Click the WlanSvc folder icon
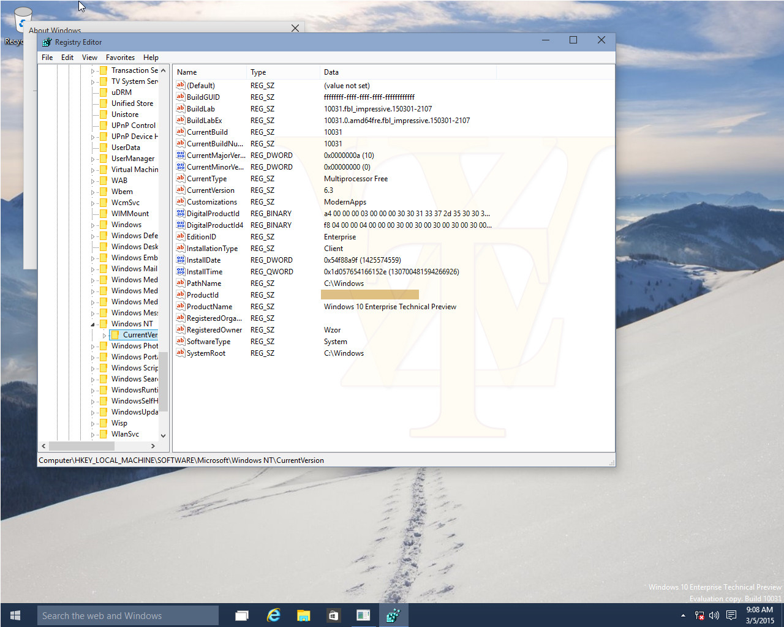The width and height of the screenshot is (784, 627). [104, 434]
